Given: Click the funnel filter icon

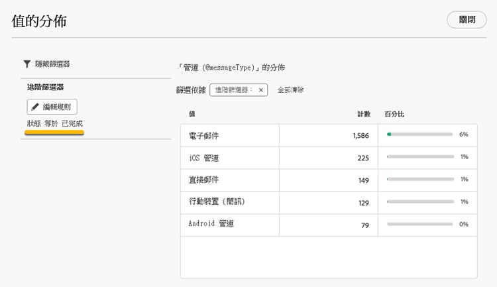Looking at the screenshot, I should click(27, 64).
